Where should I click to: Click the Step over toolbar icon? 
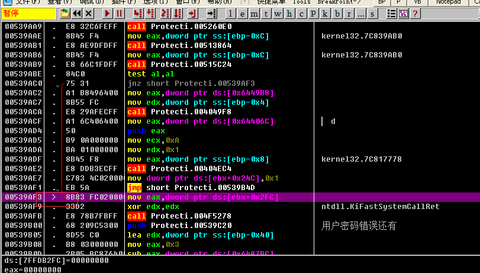coord(150,13)
